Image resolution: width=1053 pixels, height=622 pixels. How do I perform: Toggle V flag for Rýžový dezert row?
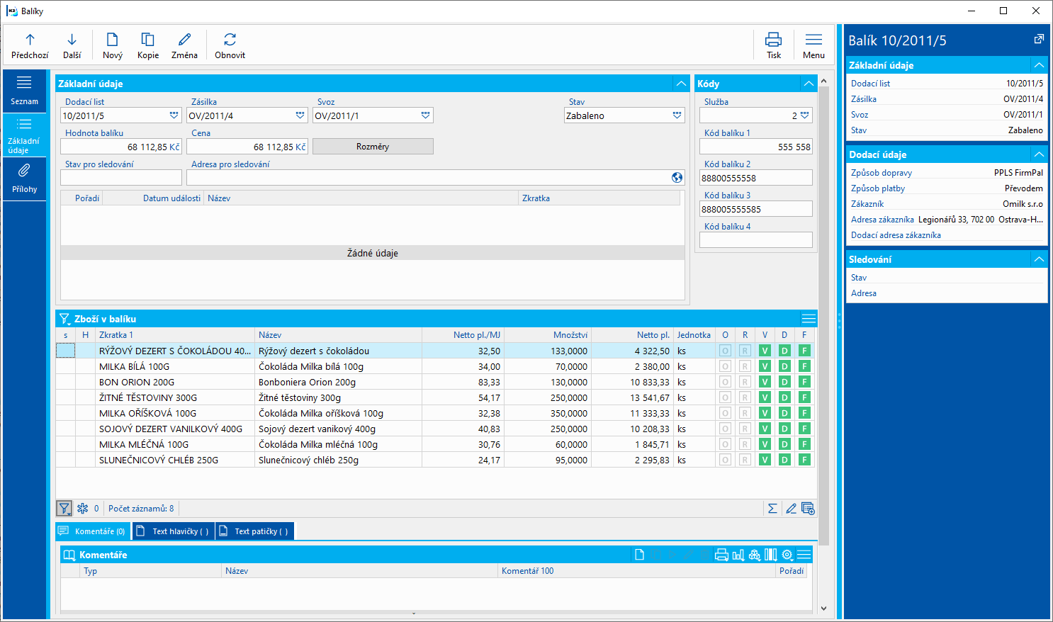coord(765,351)
